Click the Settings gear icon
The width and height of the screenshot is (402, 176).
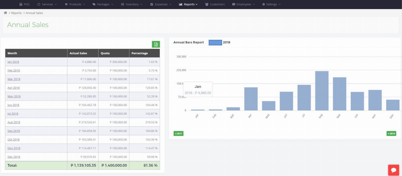tap(264, 4)
